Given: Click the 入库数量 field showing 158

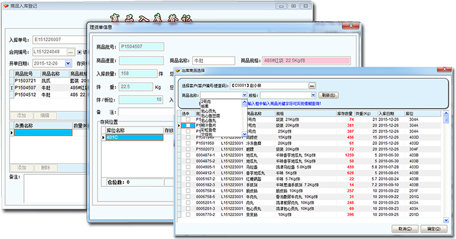Looking at the screenshot, I should pyautogui.click(x=138, y=74).
